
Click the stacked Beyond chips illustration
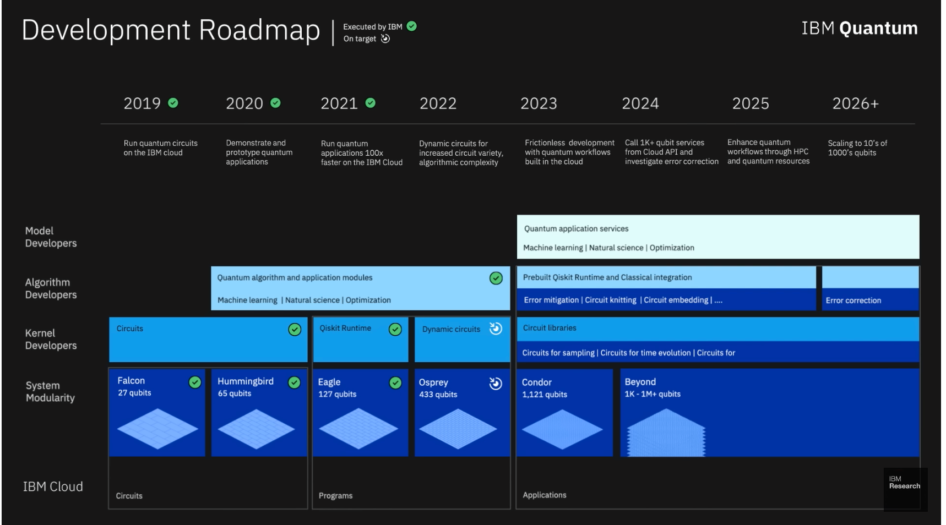(666, 433)
